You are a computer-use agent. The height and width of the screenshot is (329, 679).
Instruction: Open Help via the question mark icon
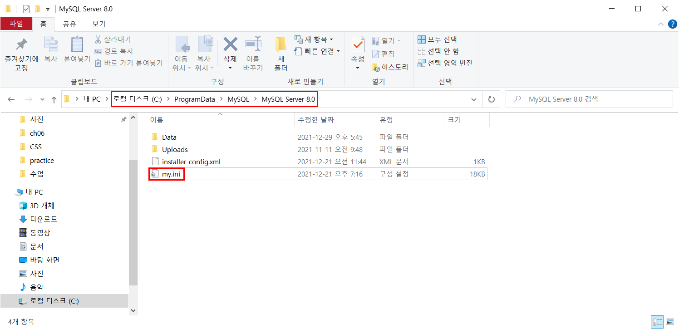(672, 24)
